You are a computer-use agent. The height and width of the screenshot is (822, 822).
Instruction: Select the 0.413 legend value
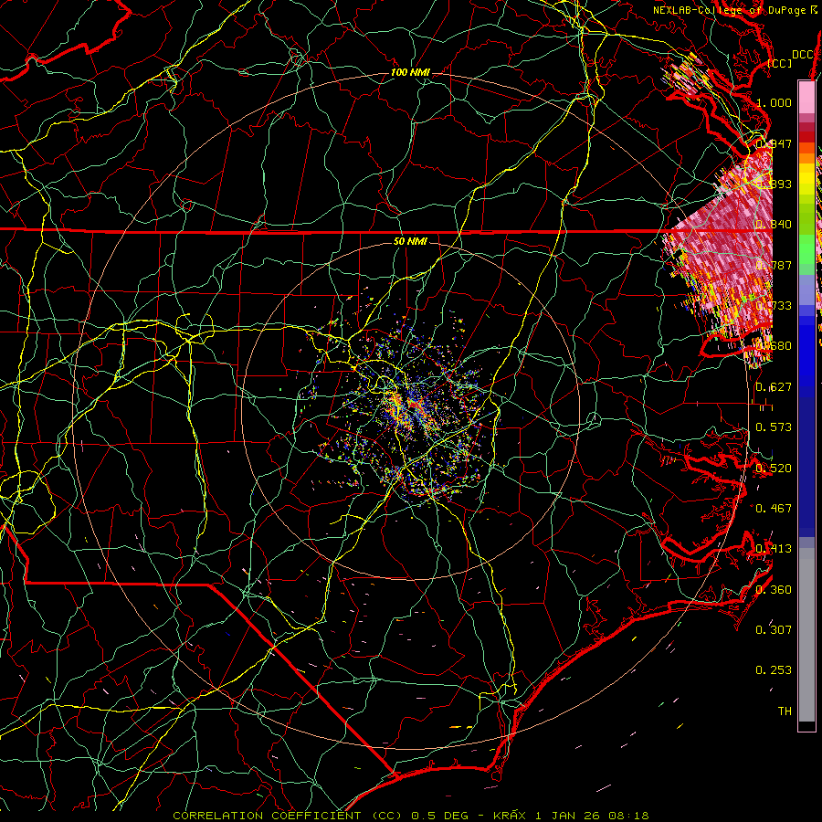coord(774,549)
